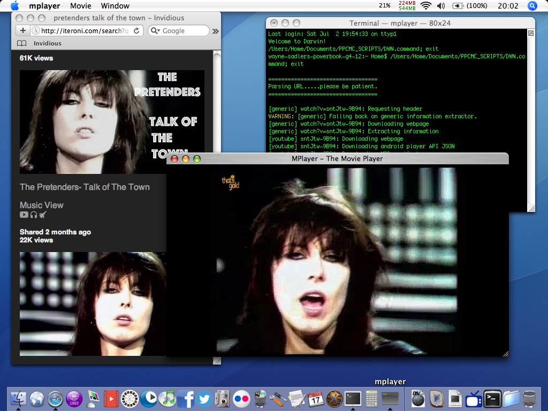
Task: Open the blue folder stack in Dock
Action: coord(511,399)
